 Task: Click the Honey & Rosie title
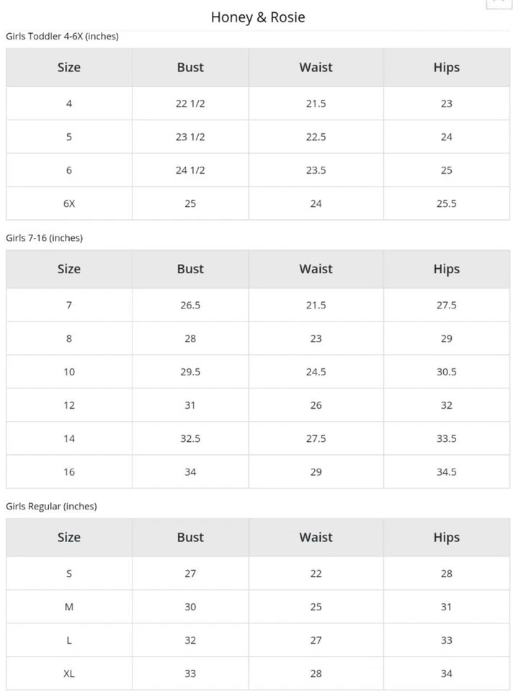(x=257, y=17)
